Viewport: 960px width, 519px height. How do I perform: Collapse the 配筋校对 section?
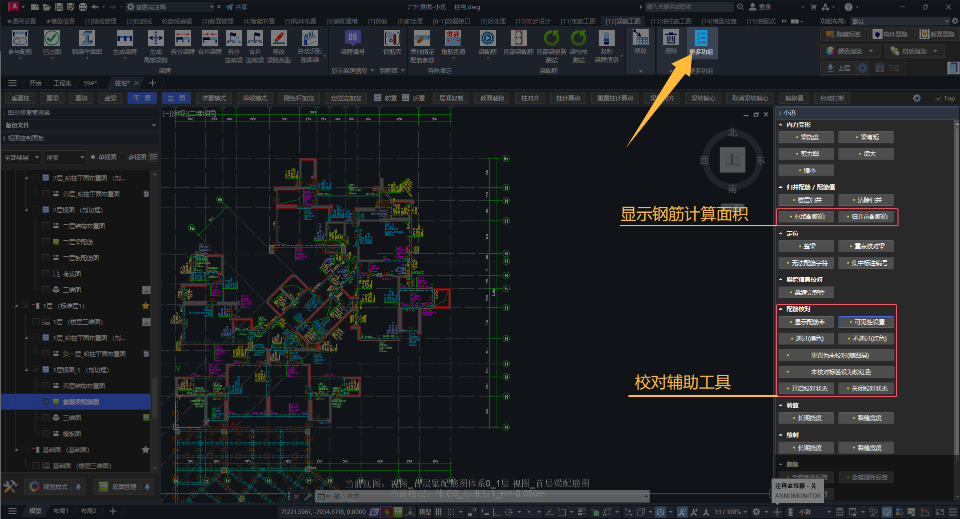(781, 309)
